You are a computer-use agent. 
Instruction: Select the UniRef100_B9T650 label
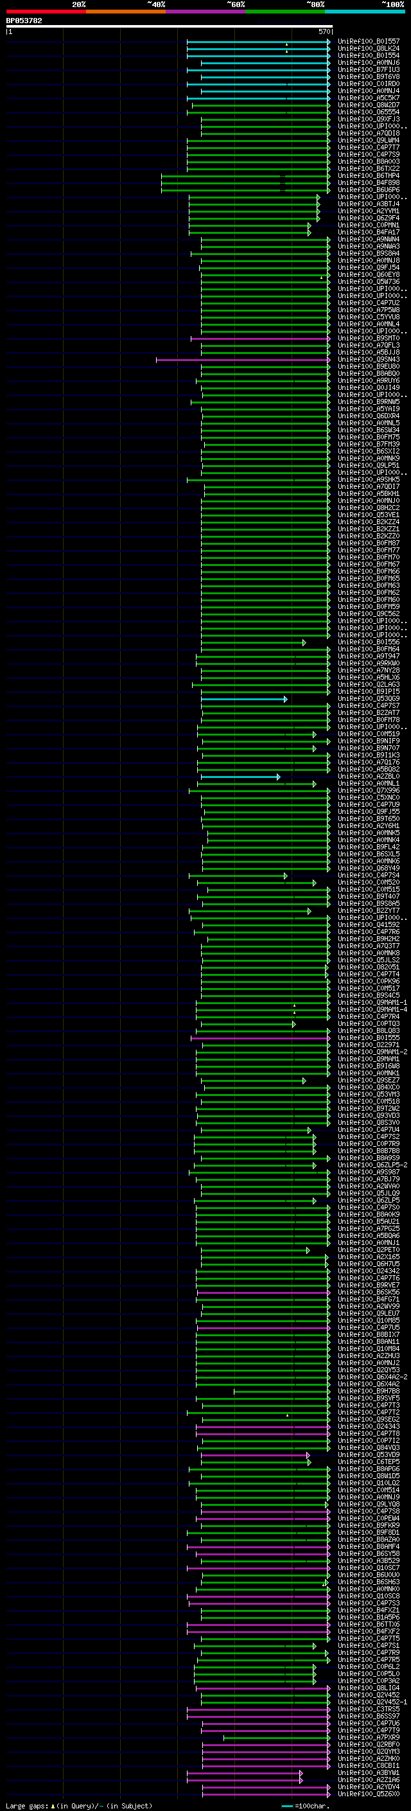point(368,818)
